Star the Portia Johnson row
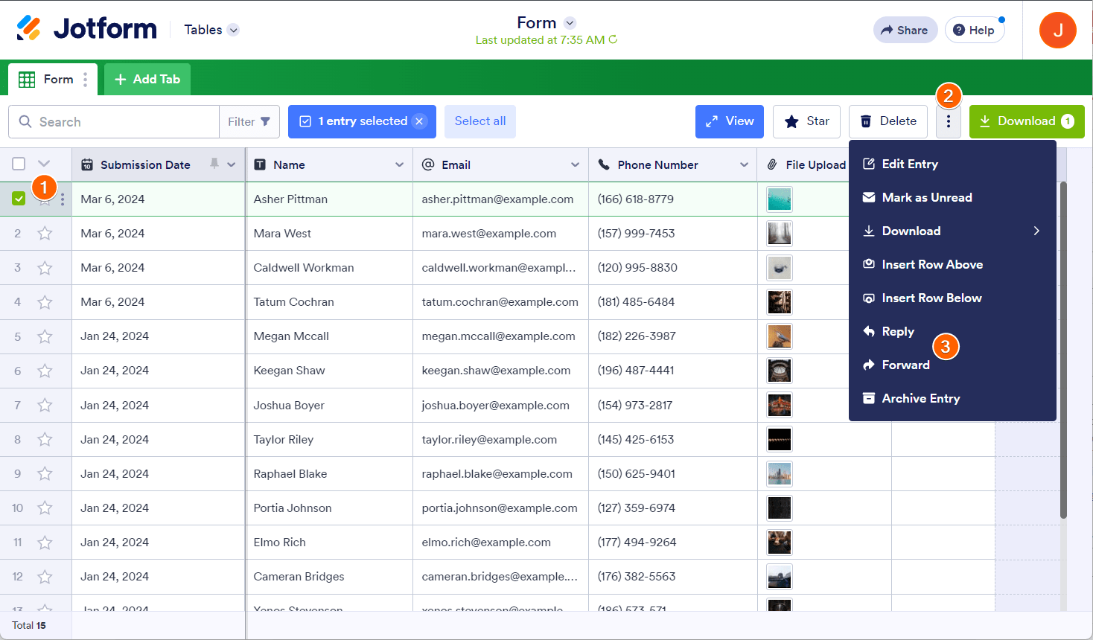Viewport: 1093px width, 640px height. 45,508
